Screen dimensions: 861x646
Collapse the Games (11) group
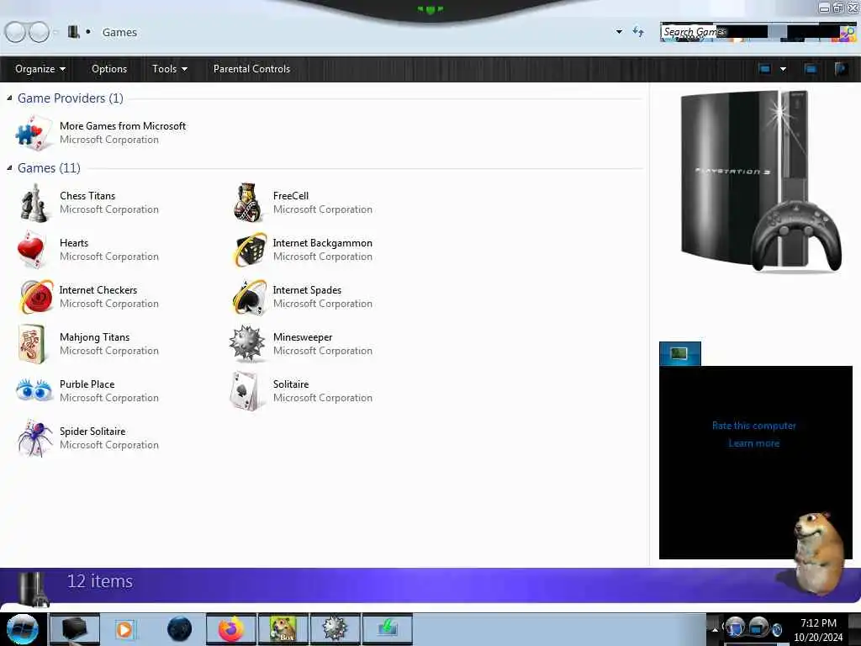[x=9, y=167]
